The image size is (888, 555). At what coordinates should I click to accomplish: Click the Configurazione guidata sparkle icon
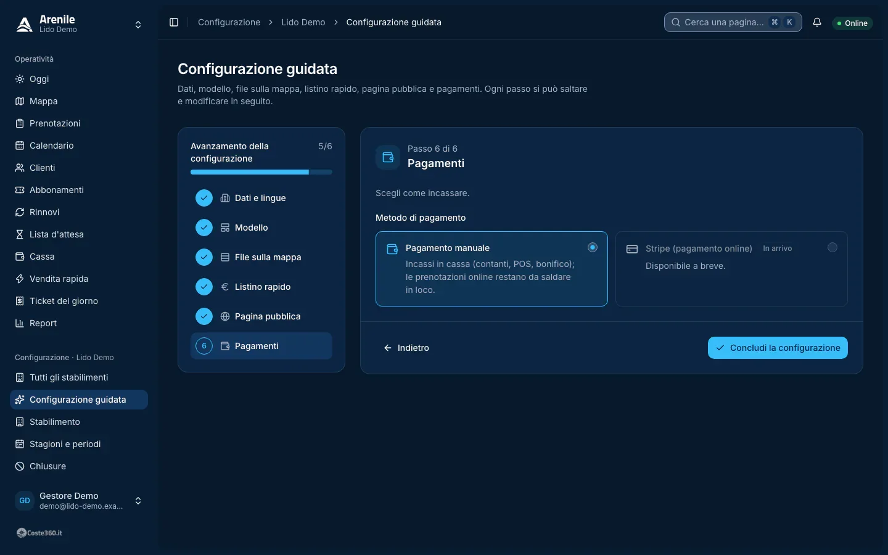[20, 400]
